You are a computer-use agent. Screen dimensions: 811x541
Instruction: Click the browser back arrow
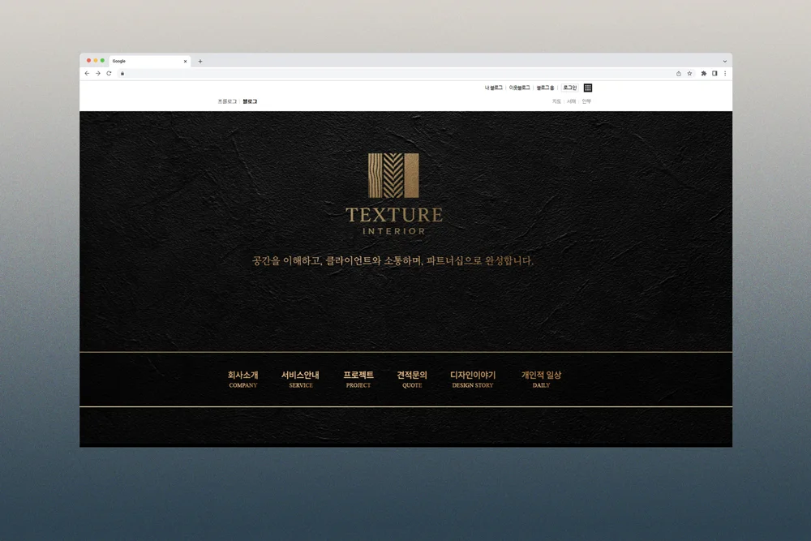(87, 73)
